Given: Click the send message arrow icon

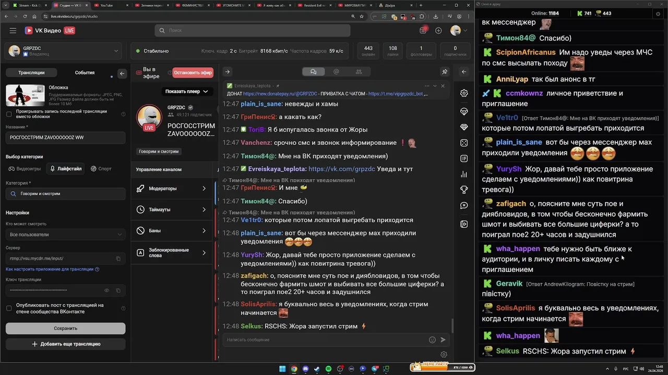Looking at the screenshot, I should click(x=443, y=340).
